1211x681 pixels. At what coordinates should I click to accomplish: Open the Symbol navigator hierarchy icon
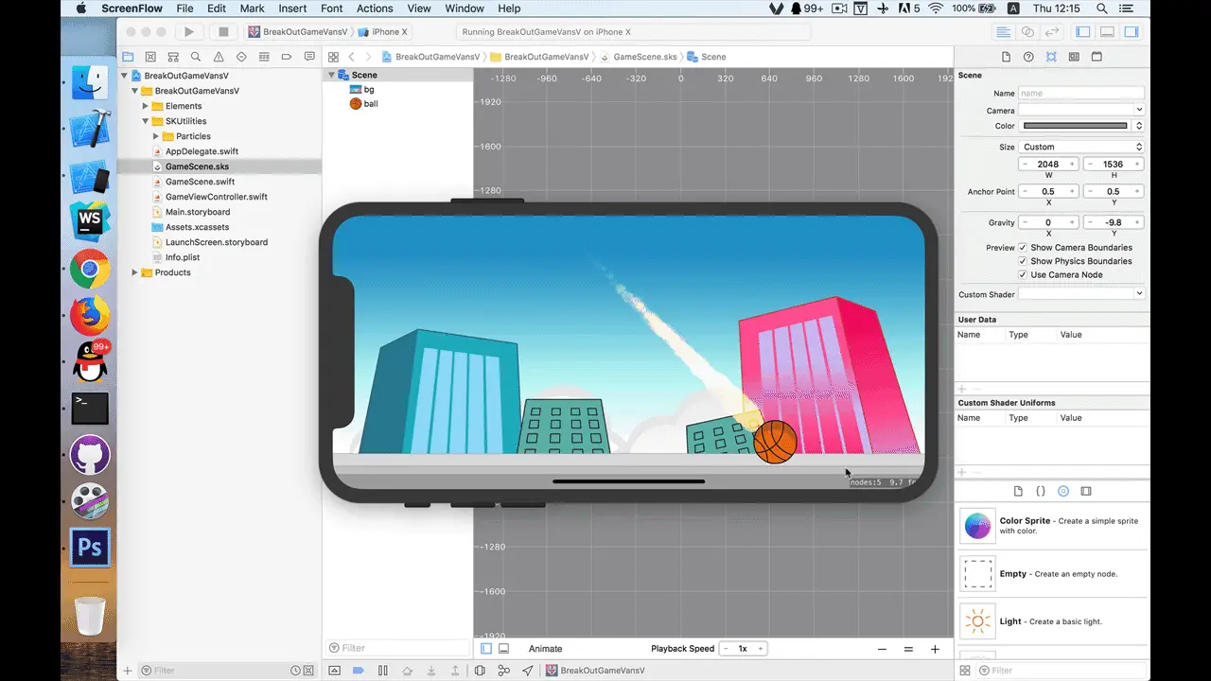click(173, 57)
